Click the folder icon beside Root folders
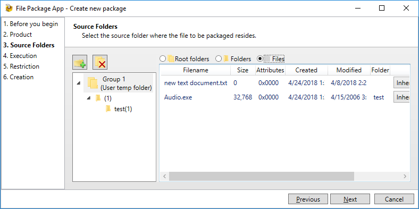 point(171,58)
